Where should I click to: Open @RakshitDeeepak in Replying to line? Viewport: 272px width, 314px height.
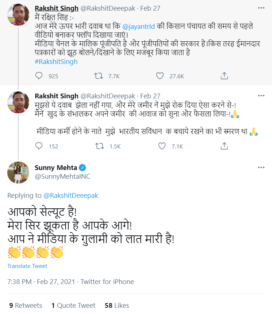click(x=71, y=195)
